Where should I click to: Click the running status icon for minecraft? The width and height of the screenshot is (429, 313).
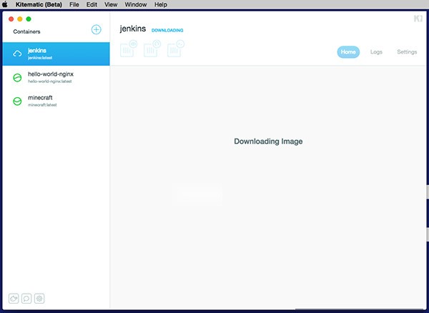[x=17, y=101]
